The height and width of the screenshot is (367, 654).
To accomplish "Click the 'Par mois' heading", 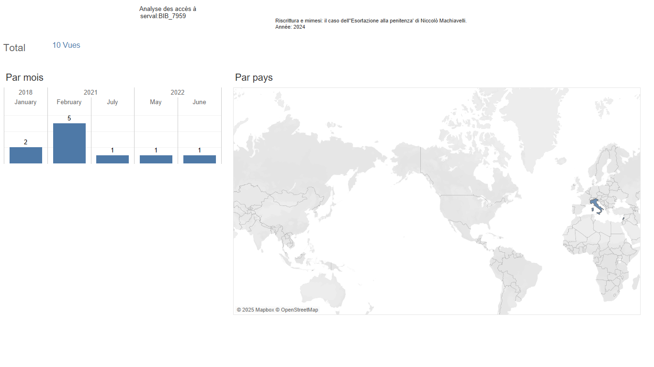I will coord(24,77).
